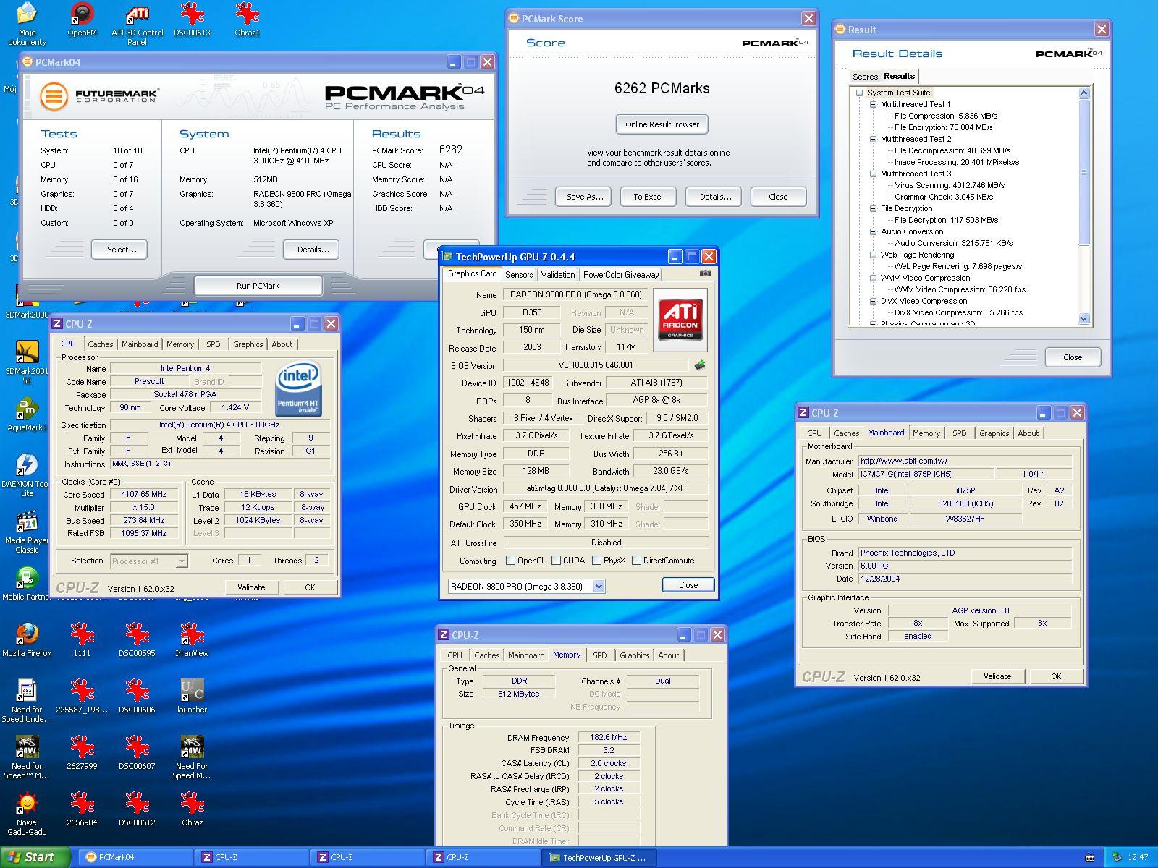Image resolution: width=1158 pixels, height=868 pixels.
Task: Open Media Player Classic icon
Action: 27,532
